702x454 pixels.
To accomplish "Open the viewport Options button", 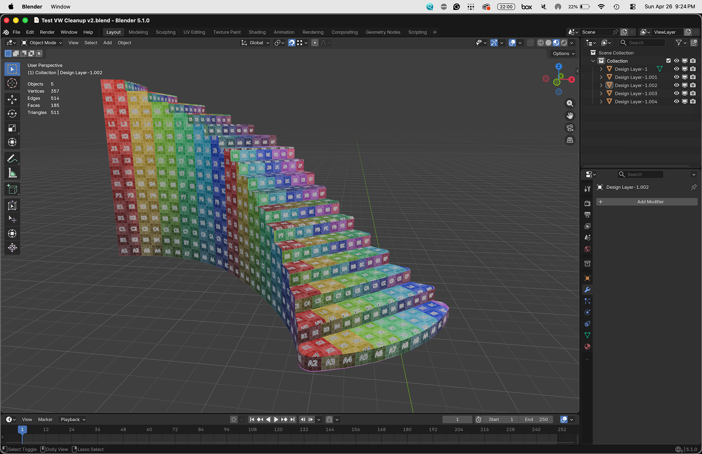I will [x=563, y=53].
